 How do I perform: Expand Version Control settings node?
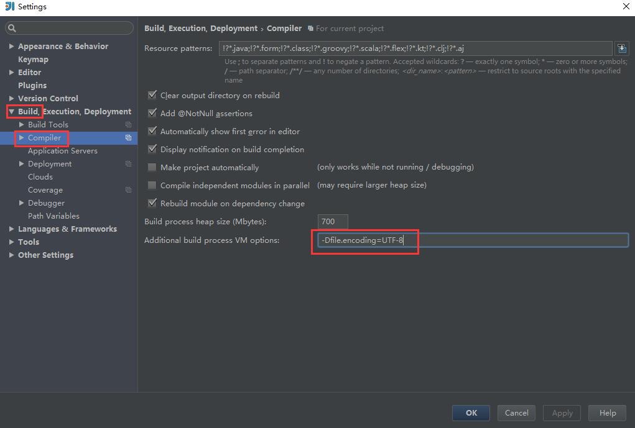11,98
